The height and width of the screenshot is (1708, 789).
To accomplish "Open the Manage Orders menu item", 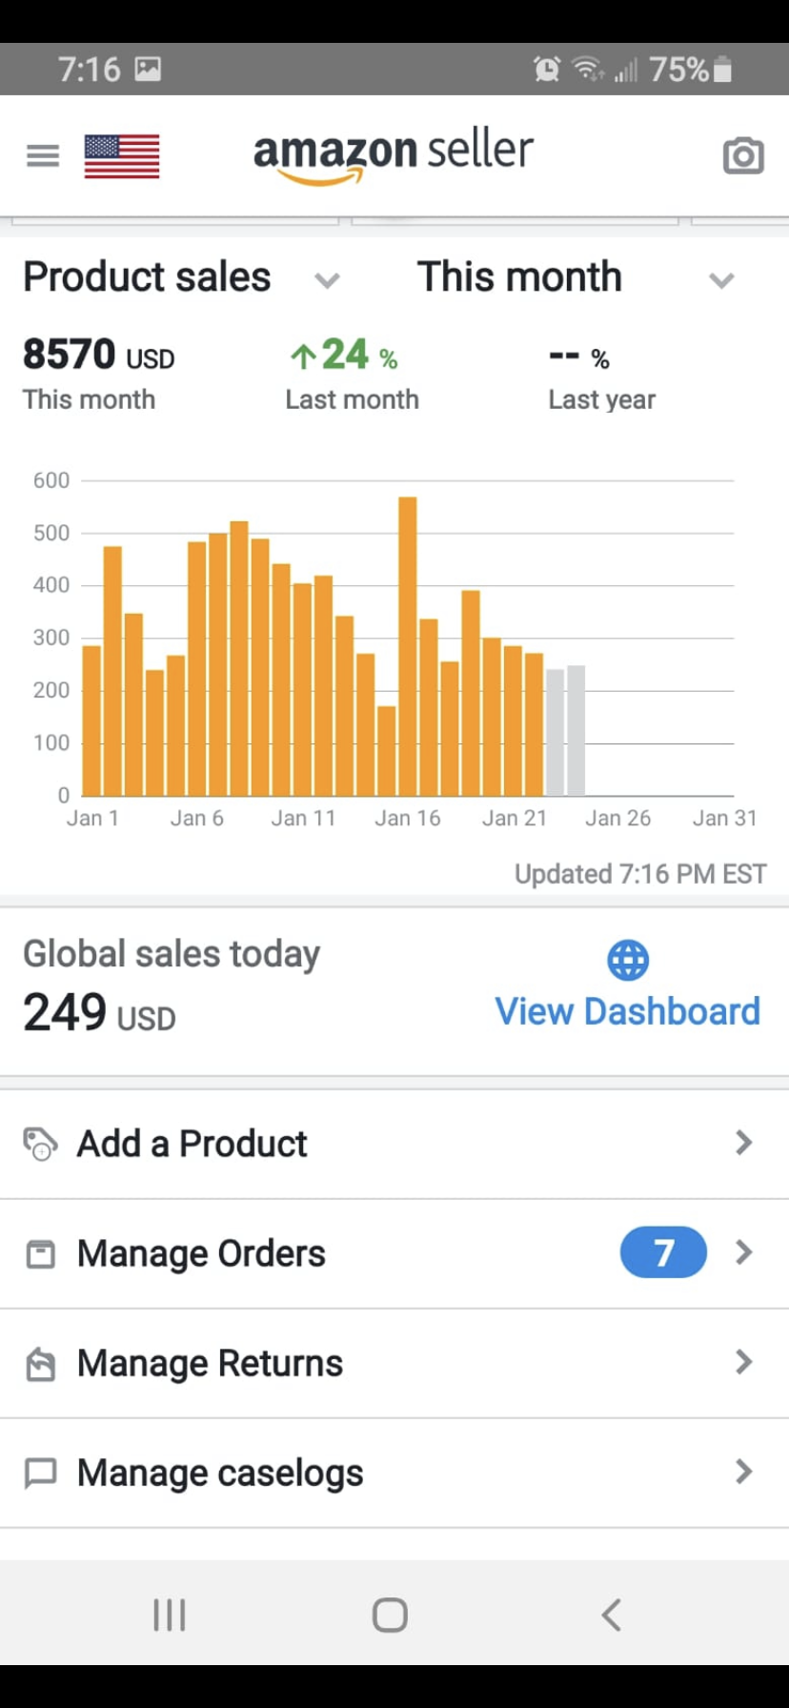I will 202,1253.
